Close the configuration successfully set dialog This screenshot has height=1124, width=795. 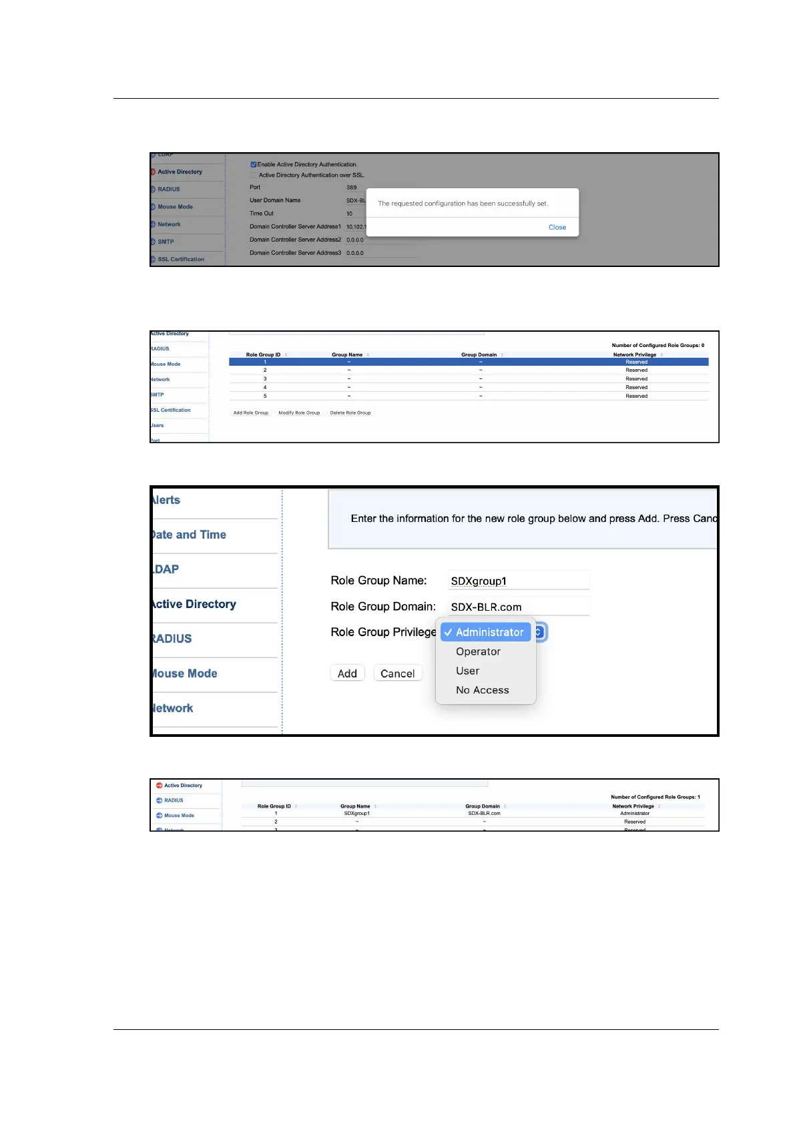point(557,228)
